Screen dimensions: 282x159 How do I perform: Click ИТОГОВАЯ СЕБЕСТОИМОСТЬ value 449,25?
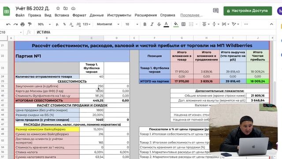pyautogui.click(x=91, y=100)
